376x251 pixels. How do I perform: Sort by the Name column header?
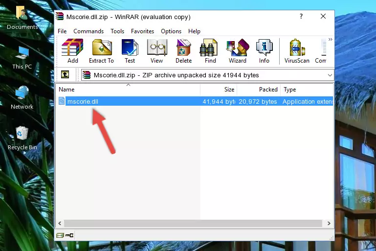tap(128, 89)
